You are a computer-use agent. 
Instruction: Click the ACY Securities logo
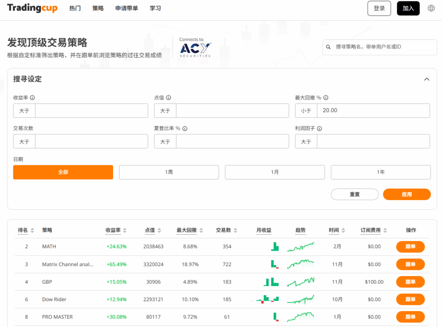pos(195,47)
